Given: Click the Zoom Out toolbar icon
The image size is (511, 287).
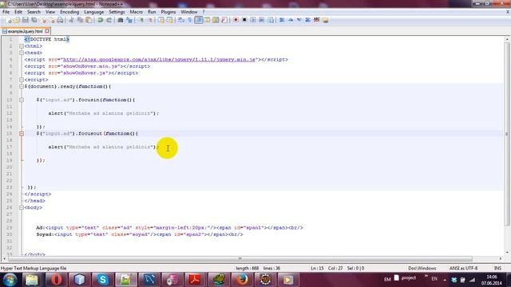Looking at the screenshot, I should (150, 20).
